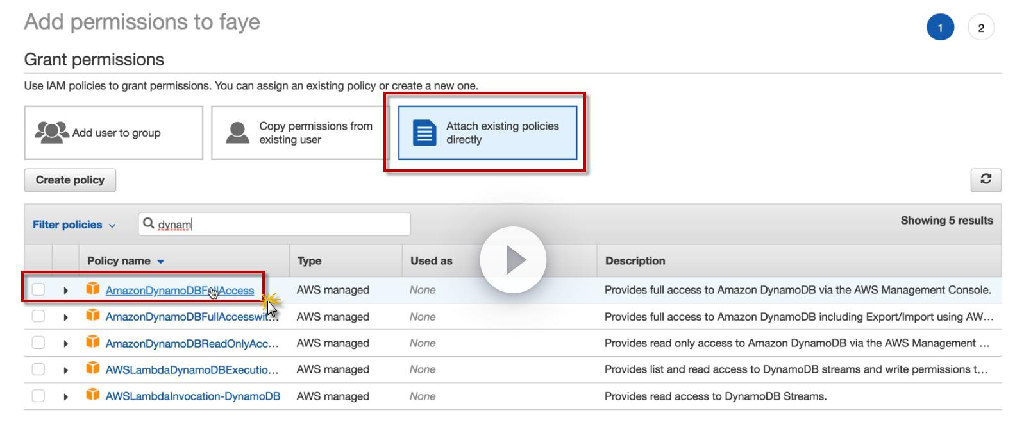The height and width of the screenshot is (433, 1024).
Task: Expand the AmazonDynamoDBReadOnlyAcc… policy details
Action: [65, 344]
